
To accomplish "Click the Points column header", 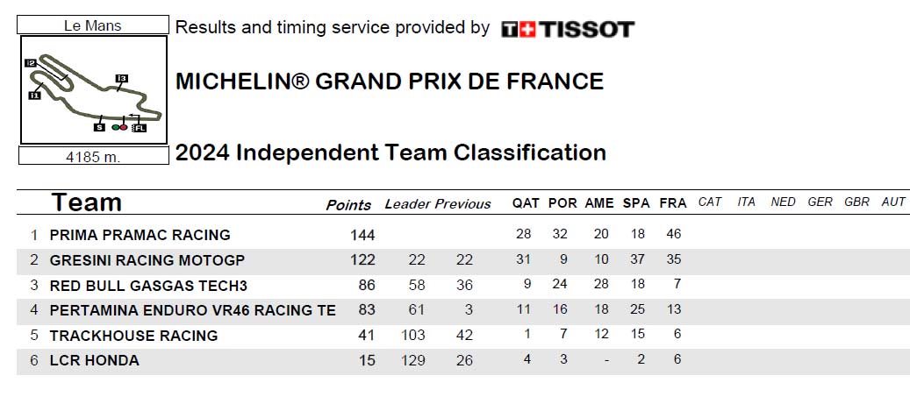I will pos(348,205).
